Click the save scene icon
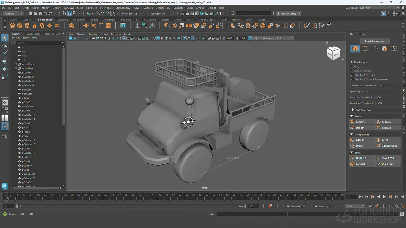 [x=40, y=13]
